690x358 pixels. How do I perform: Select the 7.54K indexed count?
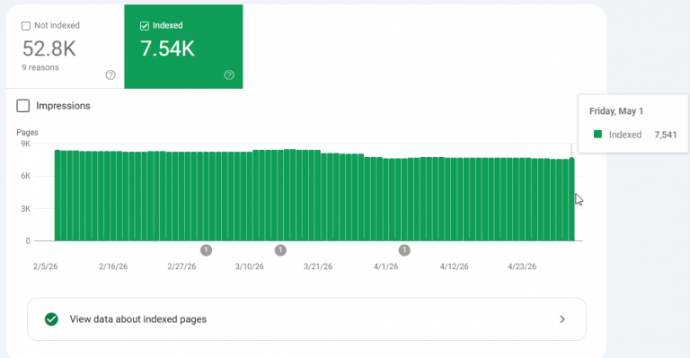tap(167, 48)
